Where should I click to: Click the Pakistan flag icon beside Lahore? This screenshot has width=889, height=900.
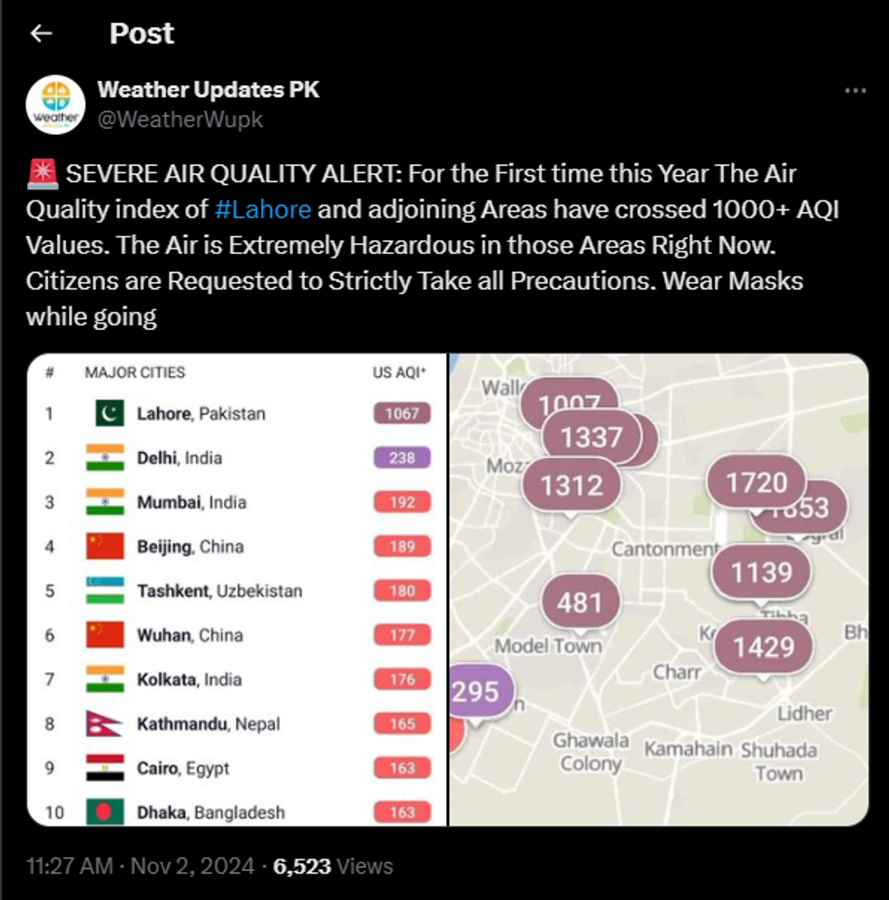(x=109, y=414)
